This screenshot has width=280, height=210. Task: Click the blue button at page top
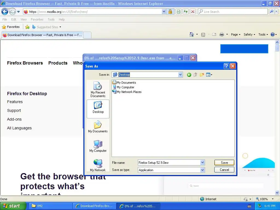point(244,49)
